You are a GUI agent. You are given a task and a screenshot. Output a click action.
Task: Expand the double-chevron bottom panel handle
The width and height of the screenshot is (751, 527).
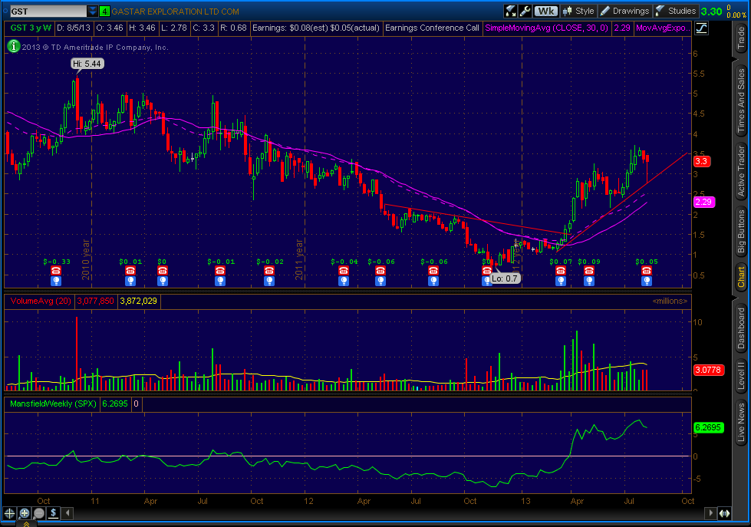coord(26,523)
